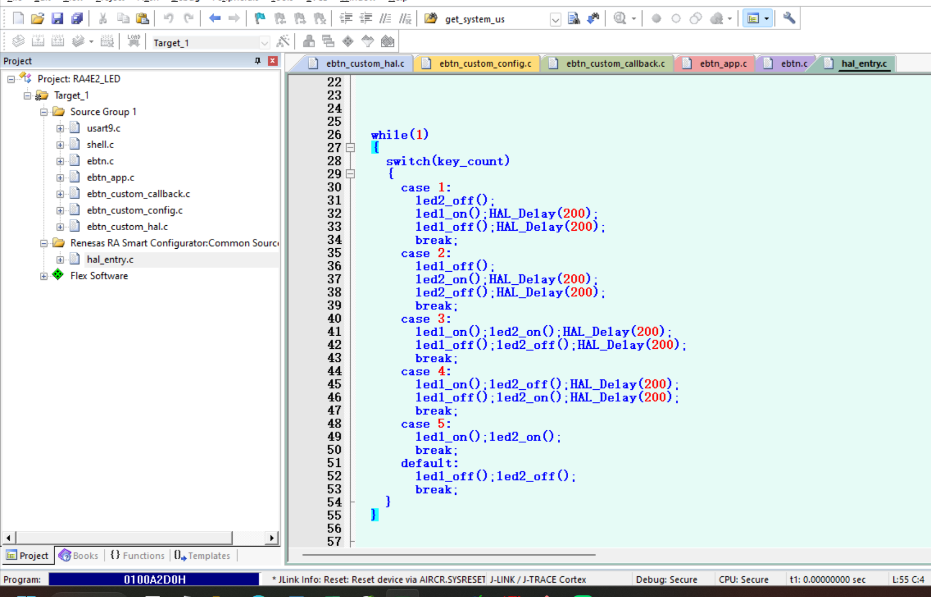Click the LOAD download icon

[x=134, y=41]
